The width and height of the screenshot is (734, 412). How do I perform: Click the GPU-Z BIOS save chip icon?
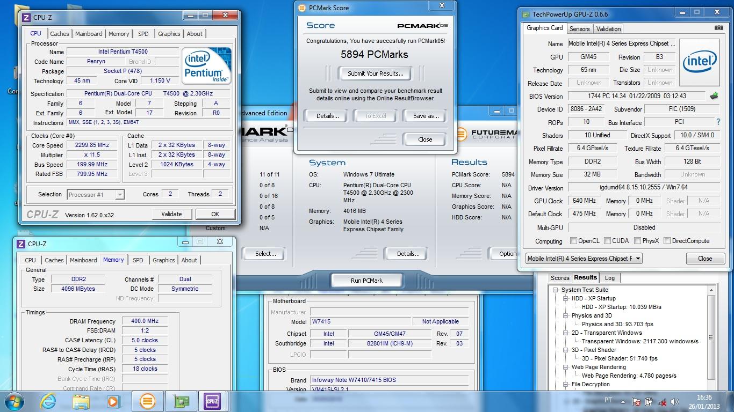[x=714, y=96]
